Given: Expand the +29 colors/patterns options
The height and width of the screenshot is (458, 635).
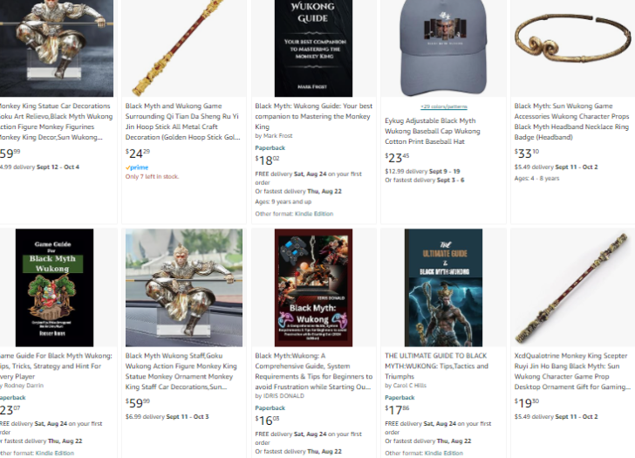Looking at the screenshot, I should point(444,107).
